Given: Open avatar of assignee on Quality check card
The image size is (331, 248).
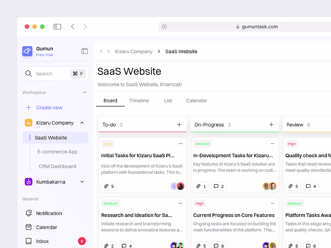Looking at the screenshot, I should point(329,186).
